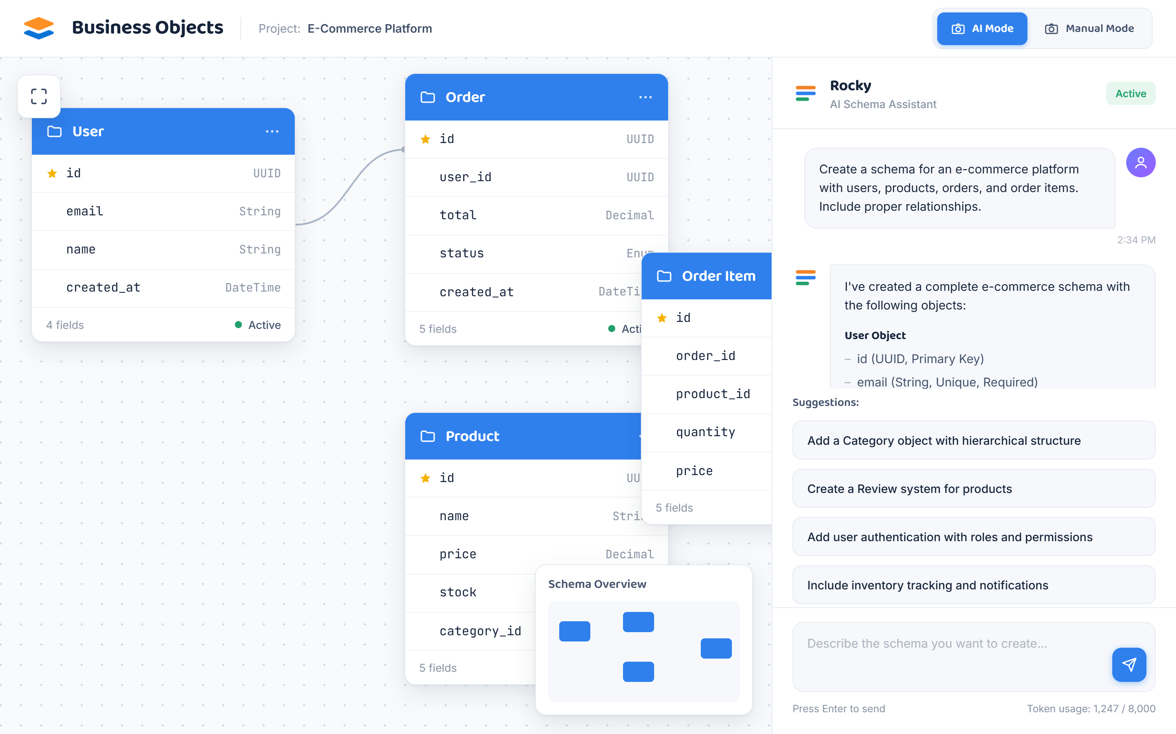Select the Include inventory tracking suggestion
This screenshot has height=734, width=1176.
(x=973, y=585)
